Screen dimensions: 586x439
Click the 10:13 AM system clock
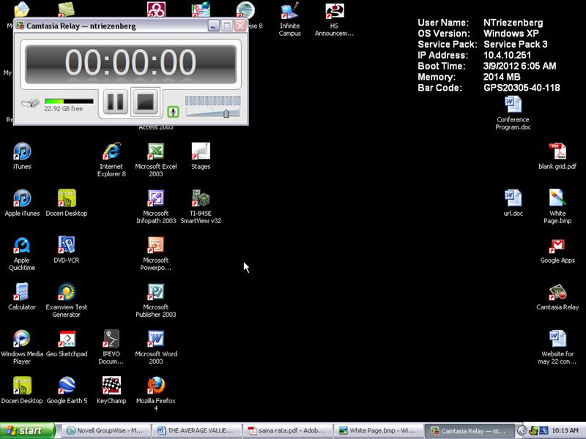565,431
